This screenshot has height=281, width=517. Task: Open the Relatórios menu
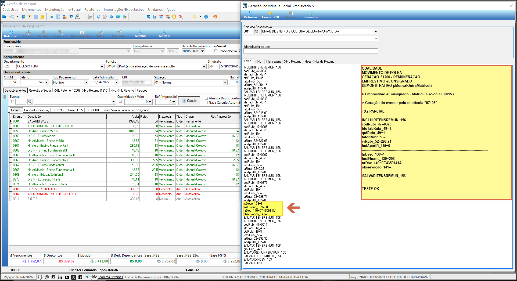point(92,9)
